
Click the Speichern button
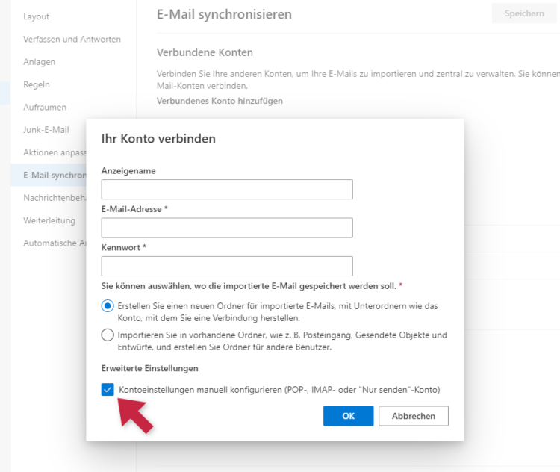(x=524, y=13)
